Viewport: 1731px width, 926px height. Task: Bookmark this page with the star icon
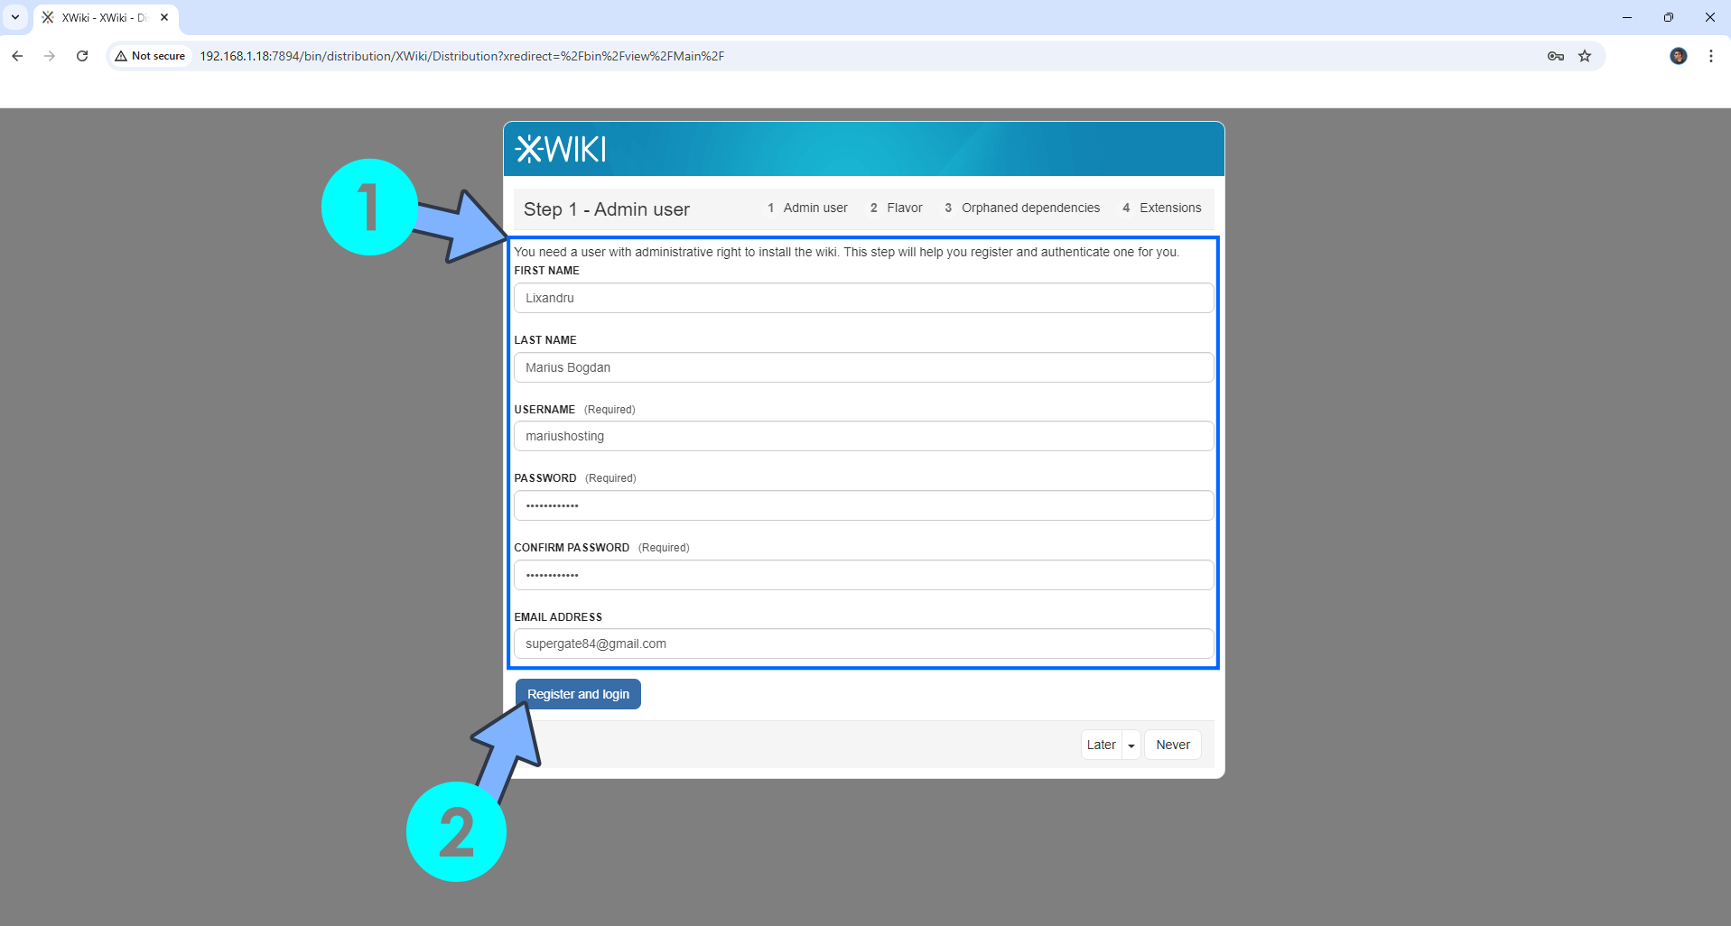click(1585, 56)
